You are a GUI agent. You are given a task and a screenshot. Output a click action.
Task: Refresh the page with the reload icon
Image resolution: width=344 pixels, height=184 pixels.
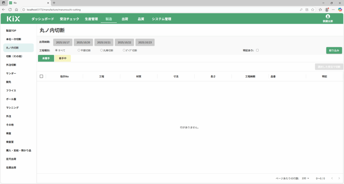pyautogui.click(x=10, y=9)
